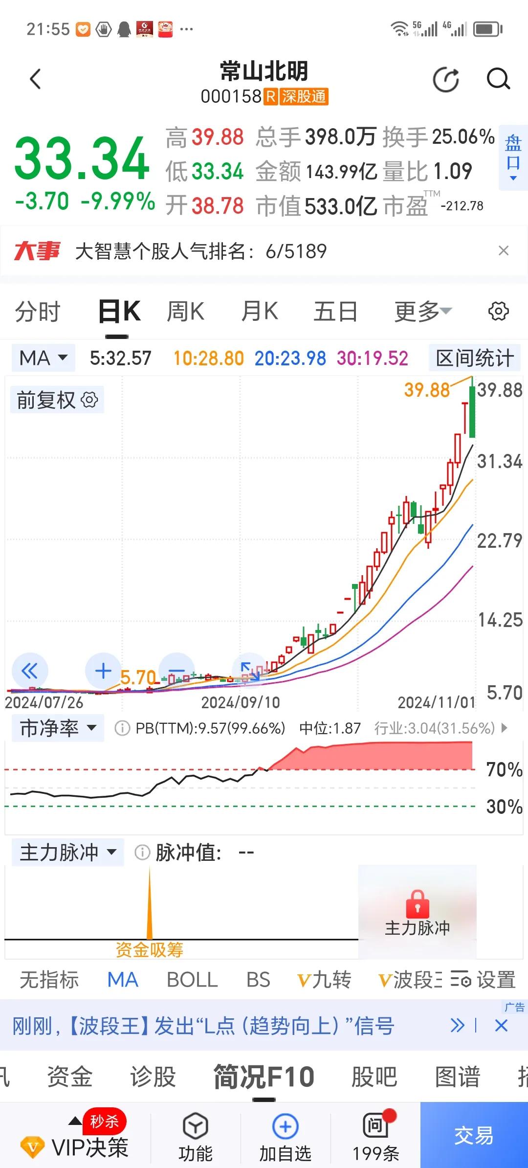Tap the 深股通 tag

point(304,96)
